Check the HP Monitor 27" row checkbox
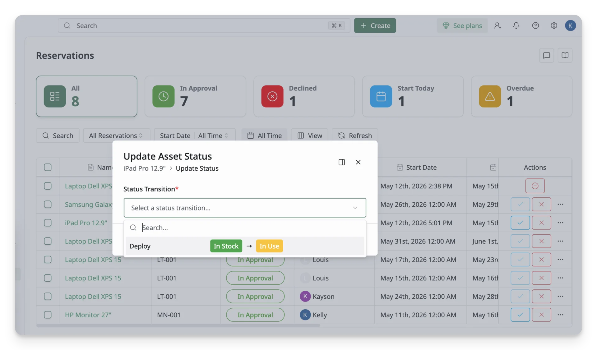The height and width of the screenshot is (350, 597). click(x=48, y=315)
